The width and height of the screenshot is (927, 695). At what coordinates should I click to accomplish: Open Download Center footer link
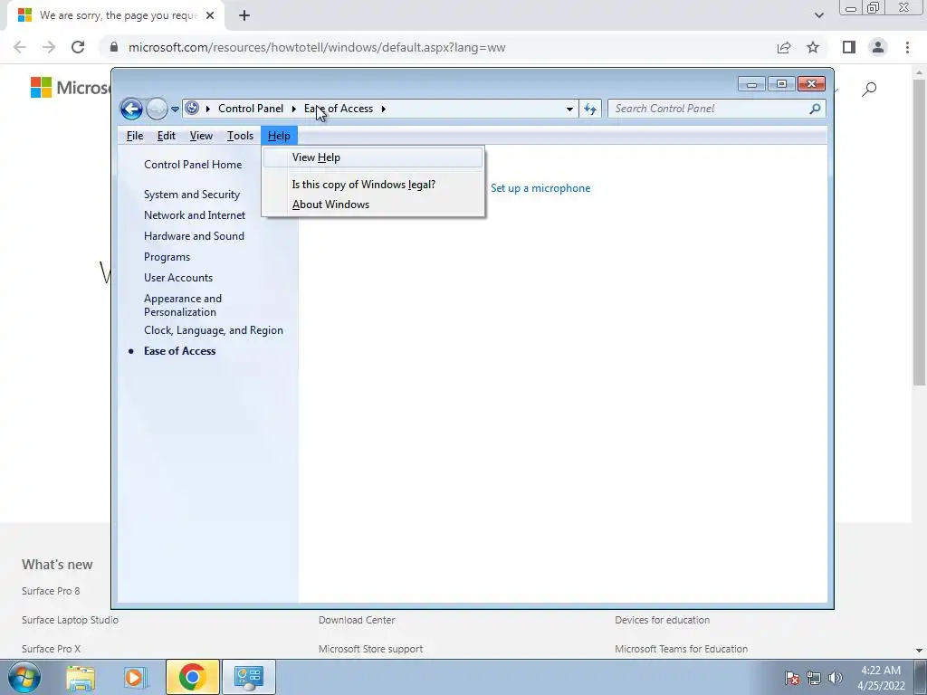(x=357, y=620)
